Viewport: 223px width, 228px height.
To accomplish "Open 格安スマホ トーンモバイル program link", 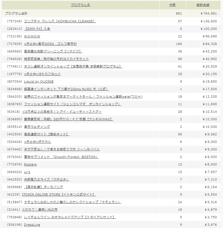I will [62, 150].
